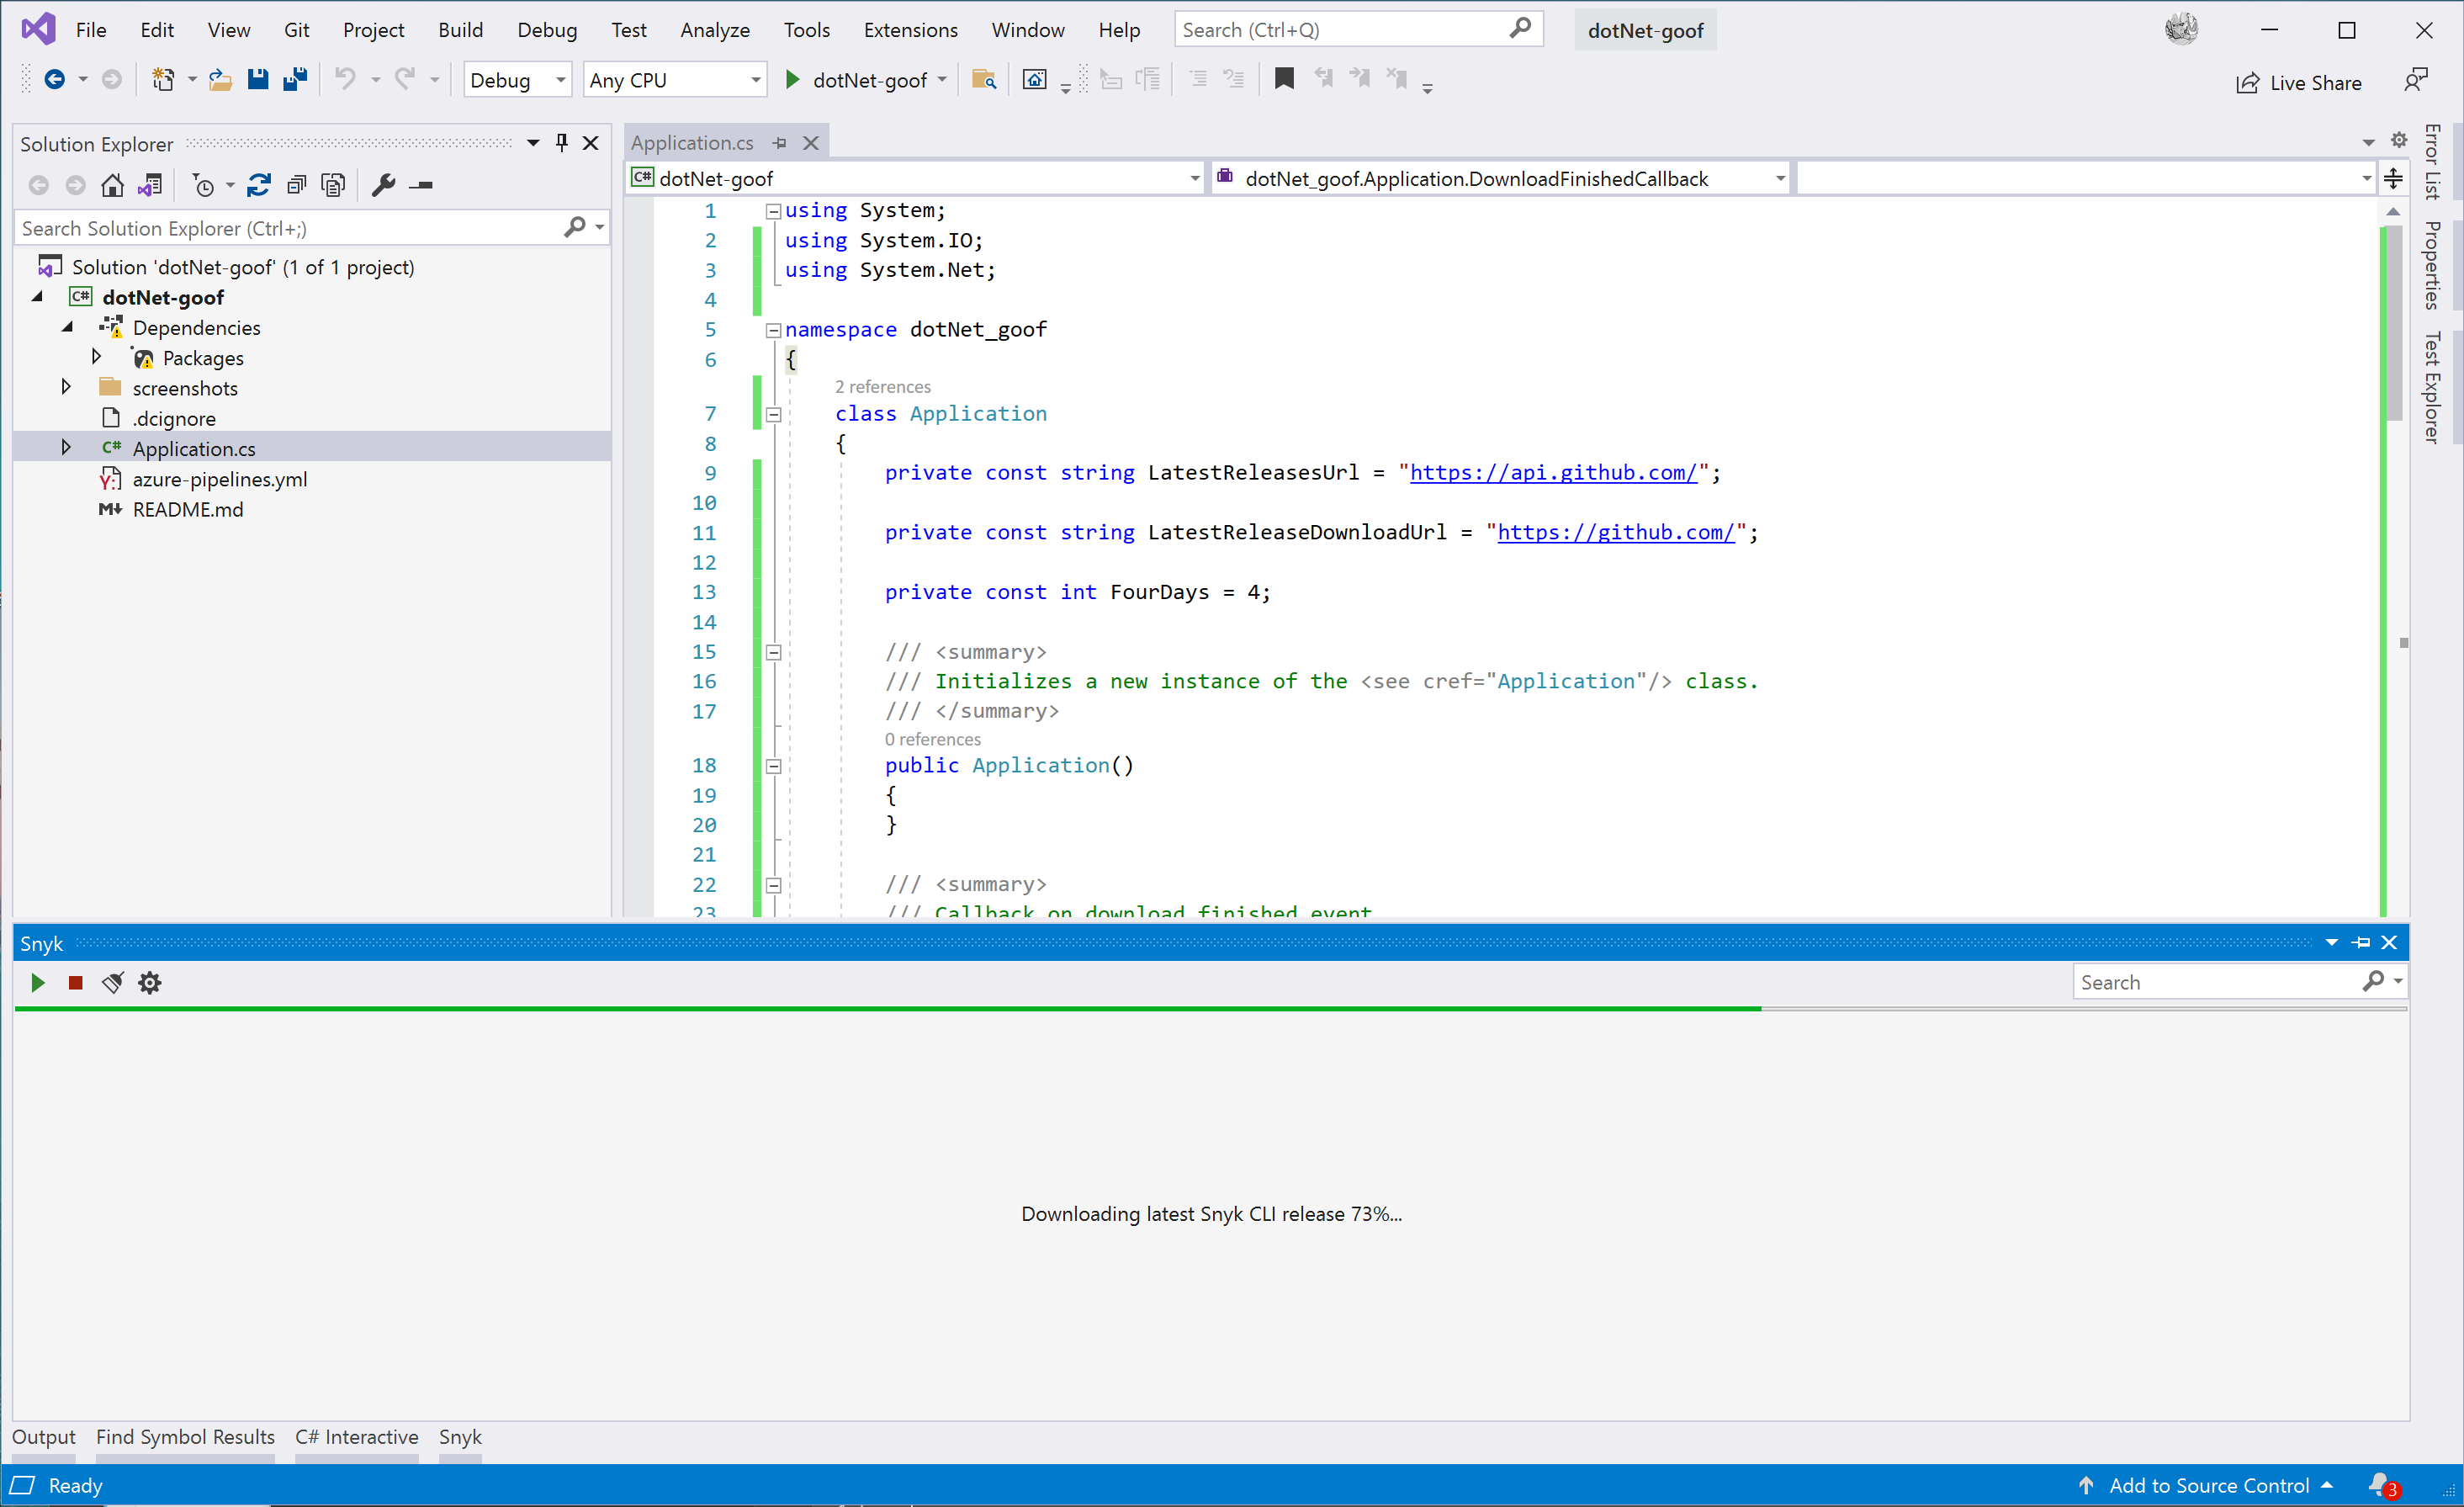Pin the Application.cs editor tab
The height and width of the screenshot is (1507, 2464).
[x=780, y=143]
